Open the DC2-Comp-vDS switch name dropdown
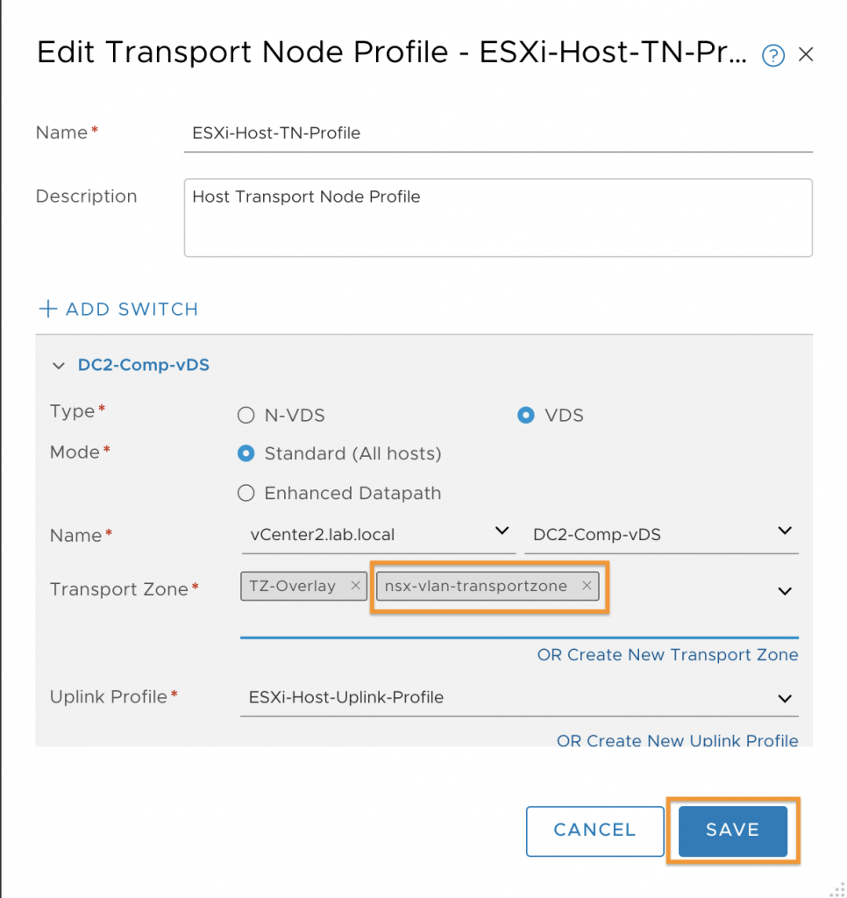Image resolution: width=847 pixels, height=898 pixels. (661, 534)
